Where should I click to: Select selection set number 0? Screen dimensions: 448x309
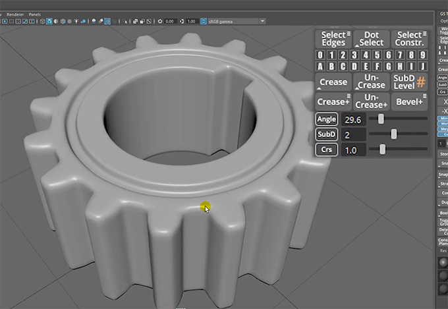click(x=320, y=55)
